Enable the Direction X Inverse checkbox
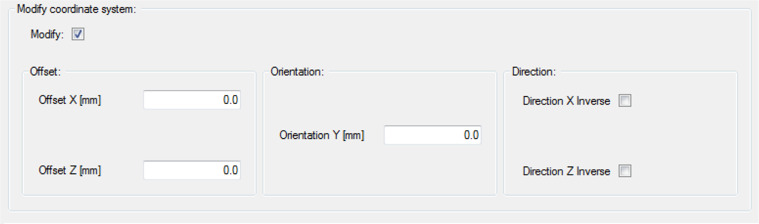Viewport: 759px width, 224px height. [x=625, y=100]
